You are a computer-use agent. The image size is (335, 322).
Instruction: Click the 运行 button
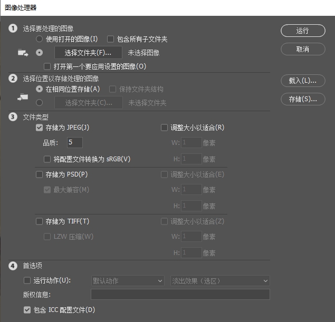click(x=303, y=31)
